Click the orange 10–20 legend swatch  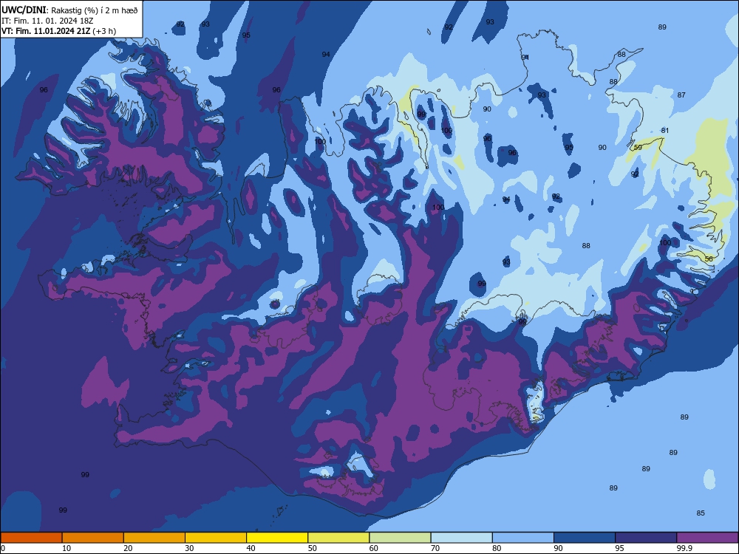coord(93,538)
